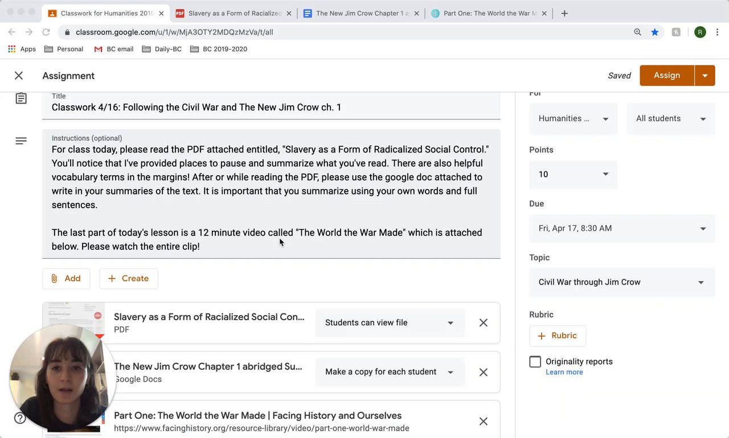
Task: Click the browser reload icon
Action: (46, 32)
